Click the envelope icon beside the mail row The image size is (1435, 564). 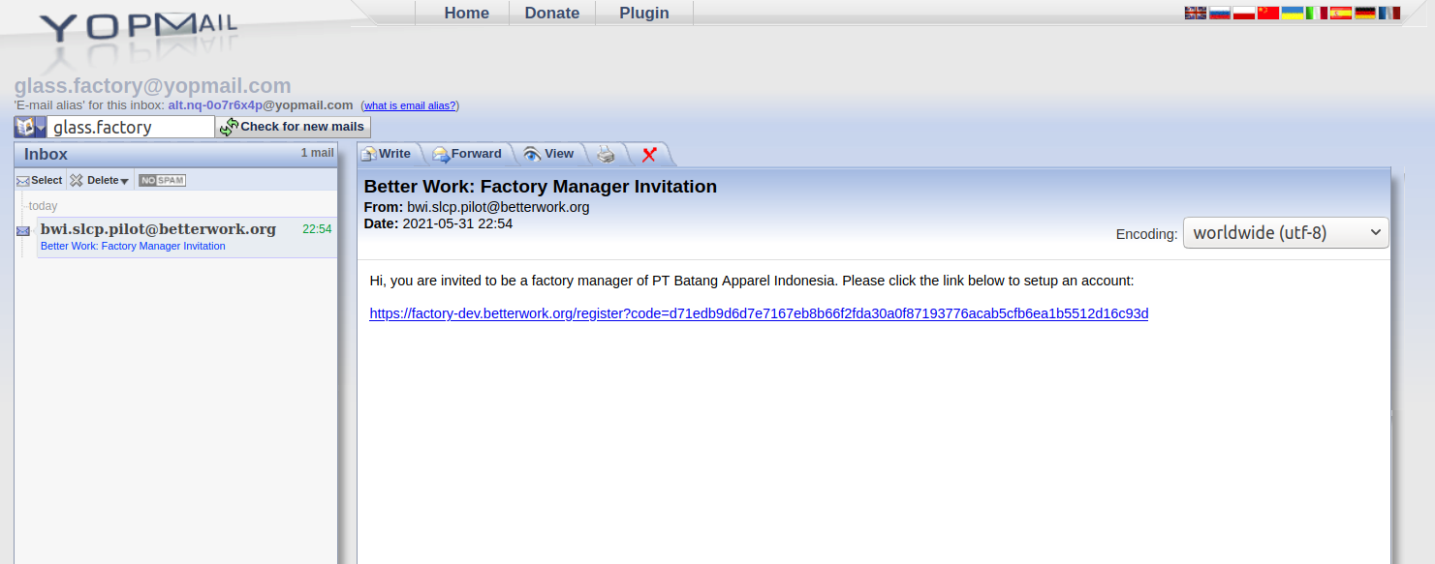[x=23, y=230]
